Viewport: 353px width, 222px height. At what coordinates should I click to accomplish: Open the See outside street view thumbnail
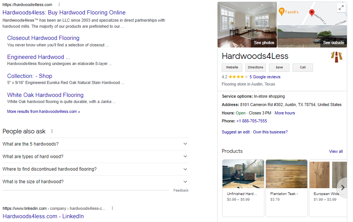point(312,36)
